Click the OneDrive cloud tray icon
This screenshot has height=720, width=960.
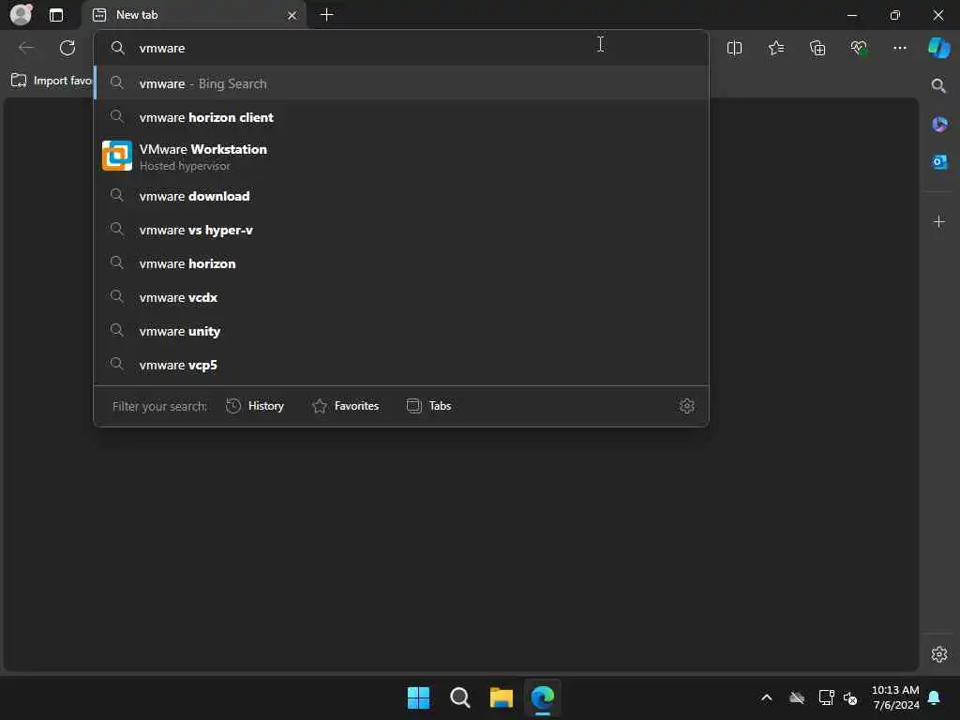tap(797, 697)
